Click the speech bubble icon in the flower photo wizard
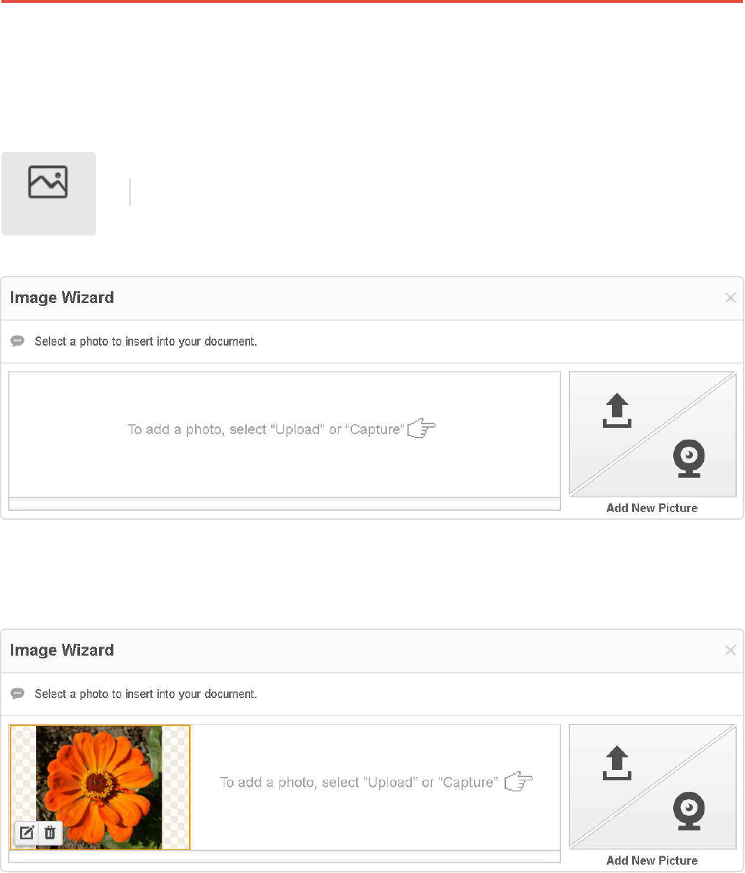745x873 pixels. [x=18, y=694]
